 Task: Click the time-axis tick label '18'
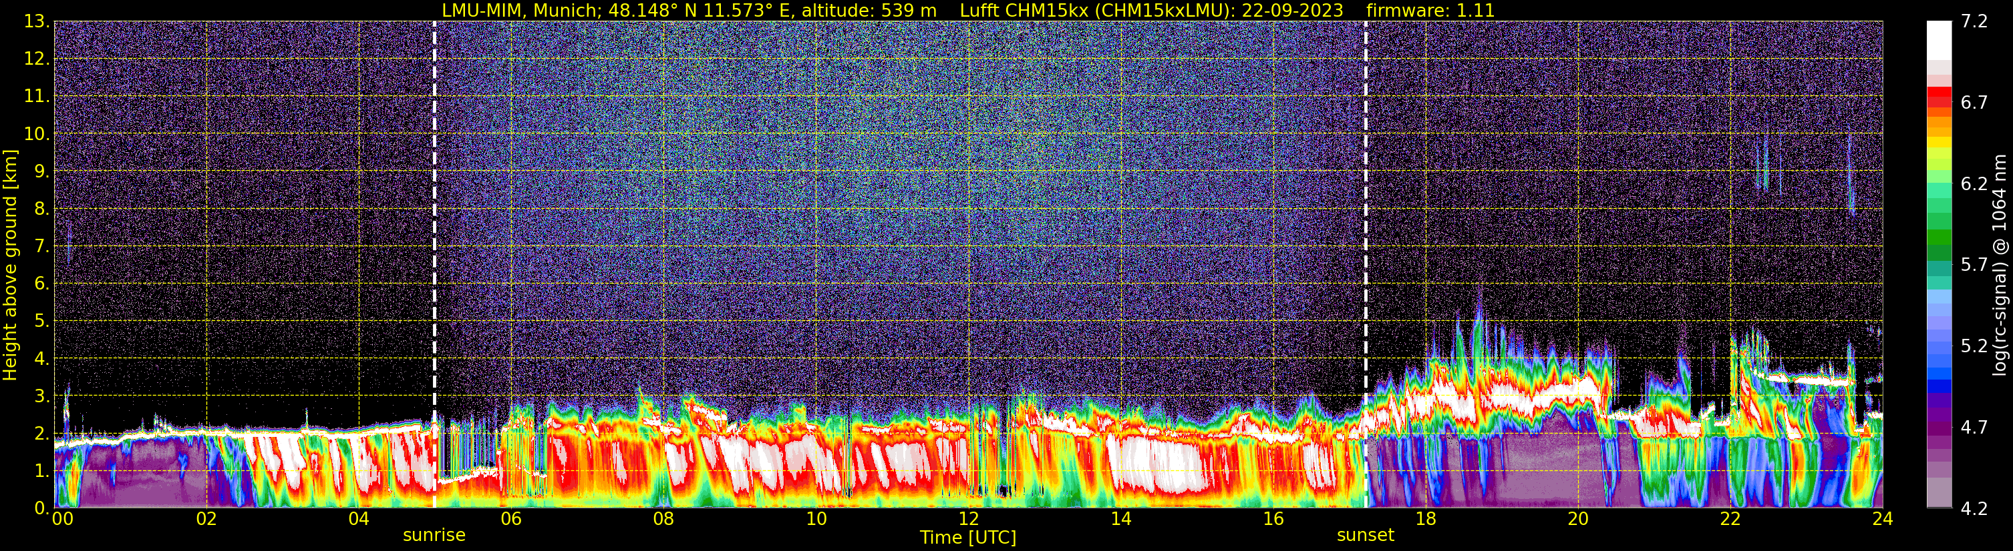(x=1425, y=520)
